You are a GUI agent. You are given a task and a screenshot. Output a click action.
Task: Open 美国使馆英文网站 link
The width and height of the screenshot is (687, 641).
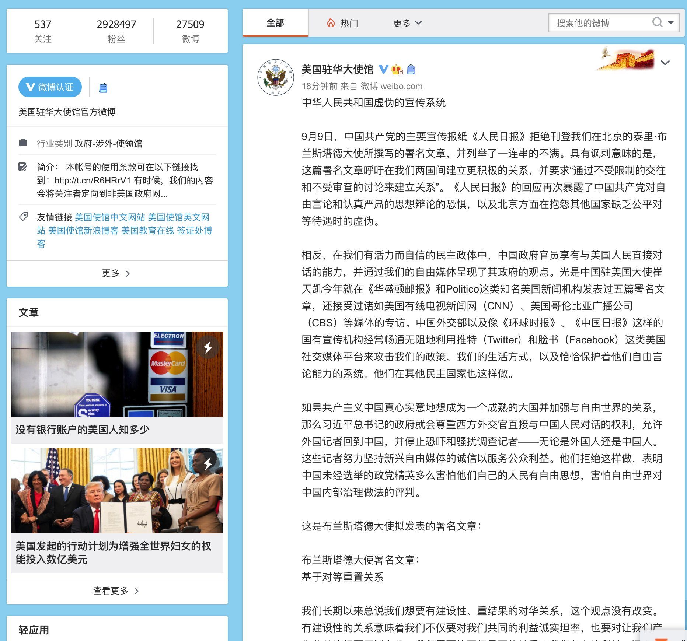179,217
